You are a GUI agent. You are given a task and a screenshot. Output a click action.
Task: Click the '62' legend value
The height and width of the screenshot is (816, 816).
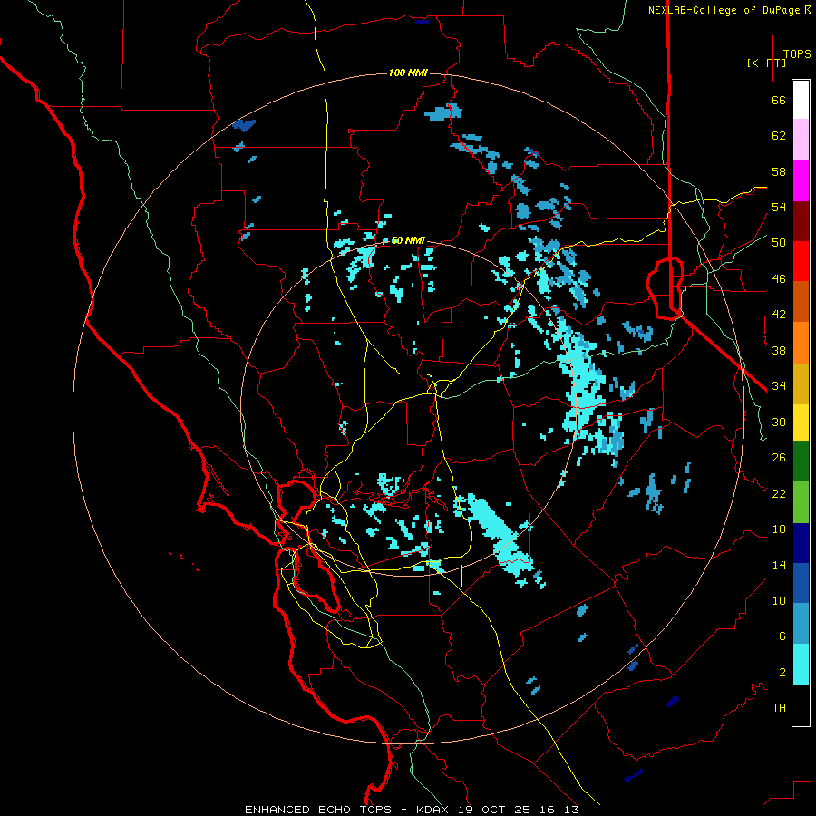tap(779, 136)
